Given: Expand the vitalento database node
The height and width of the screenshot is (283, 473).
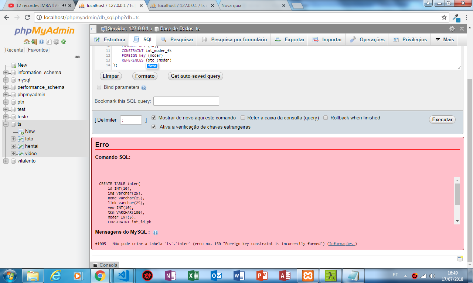Looking at the screenshot, I should click(x=6, y=161).
